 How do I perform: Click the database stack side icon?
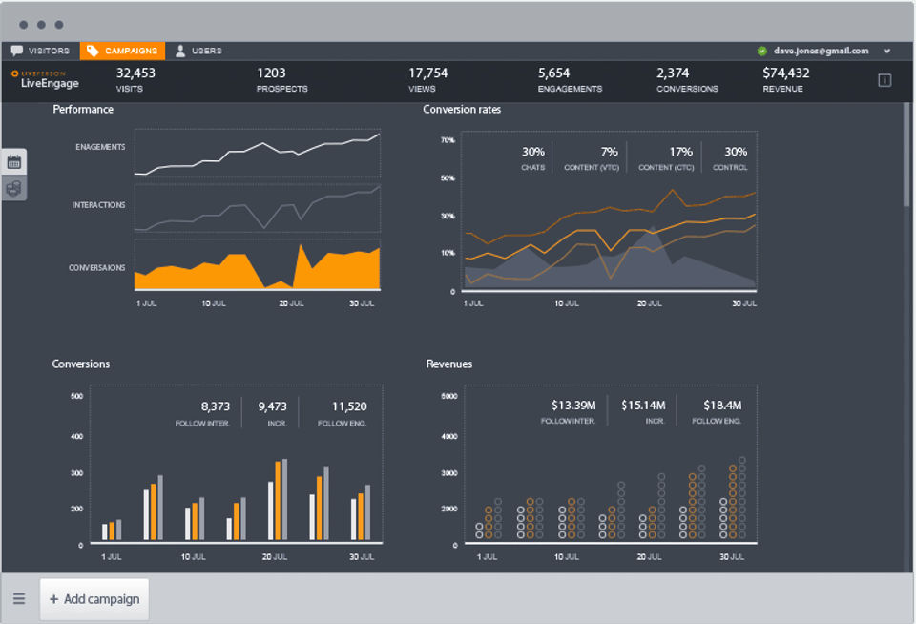[x=14, y=188]
